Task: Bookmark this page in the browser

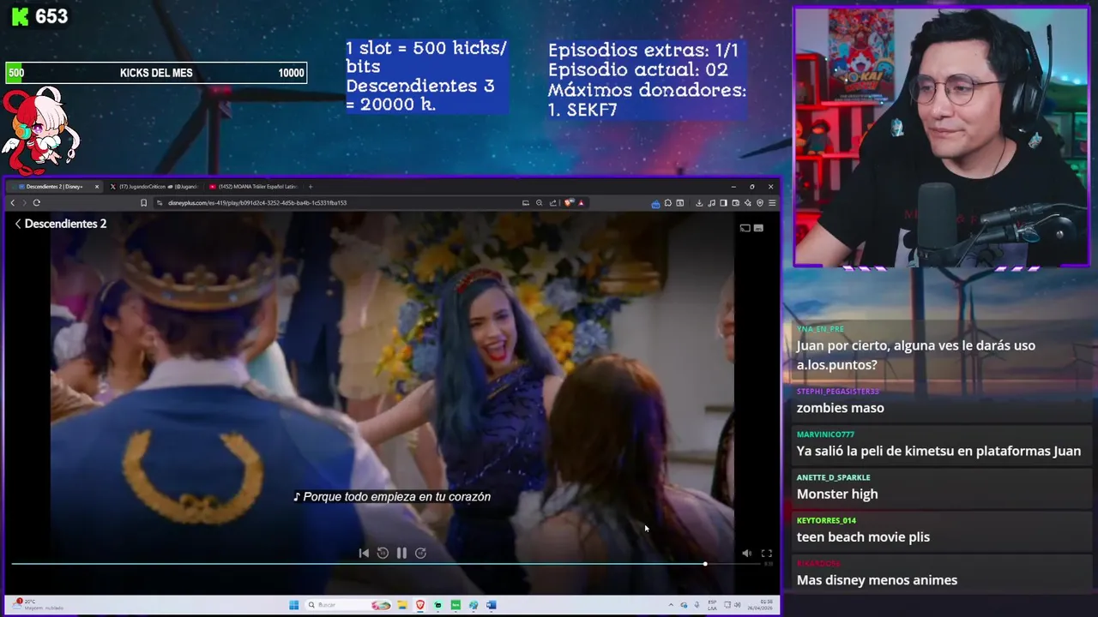Action: (x=144, y=203)
